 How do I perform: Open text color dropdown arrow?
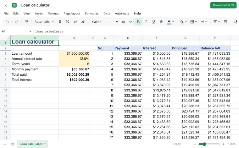173,22
